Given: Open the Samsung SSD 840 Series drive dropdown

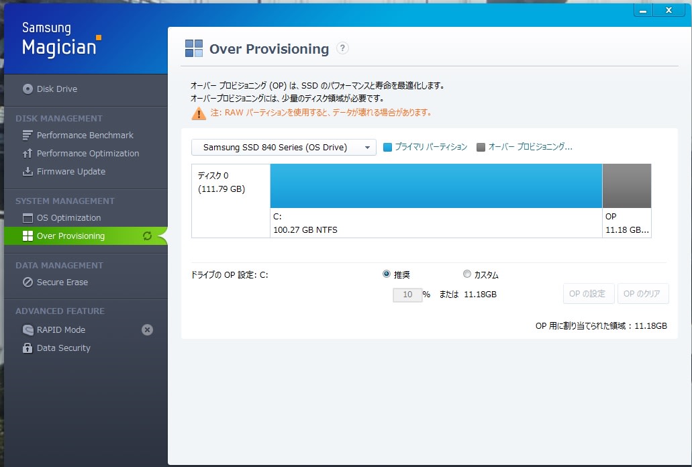Looking at the screenshot, I should (284, 148).
